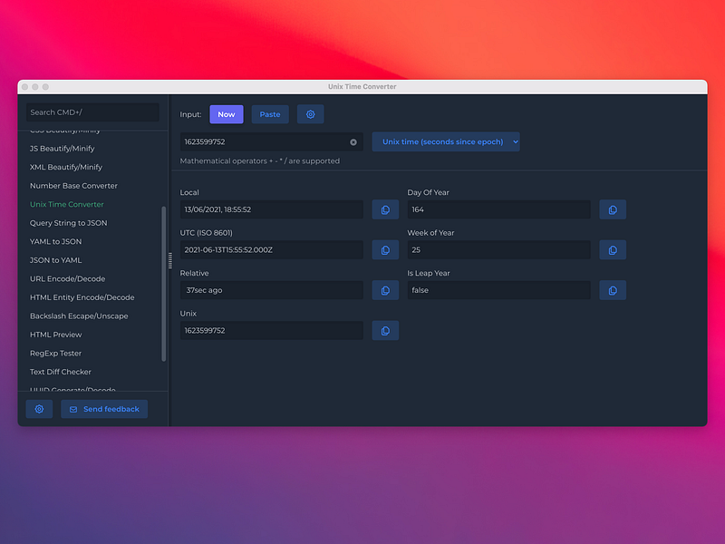Click the Relative field showing 37sec ago

271,290
